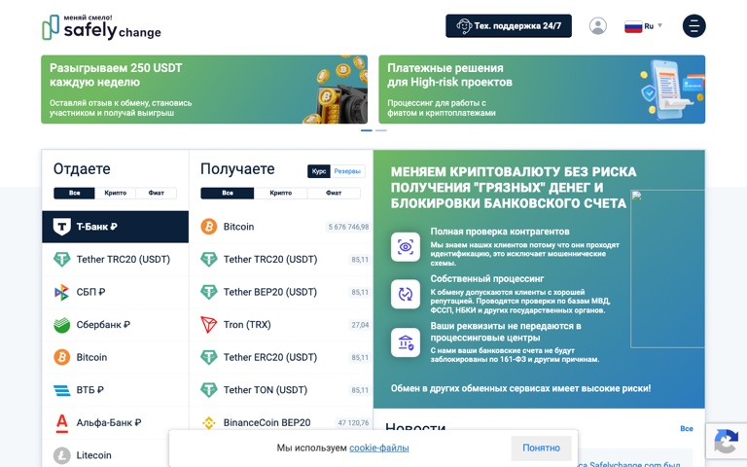Go to second banner carousel slide indicator
Screen dimensions: 747x467
click(x=381, y=130)
